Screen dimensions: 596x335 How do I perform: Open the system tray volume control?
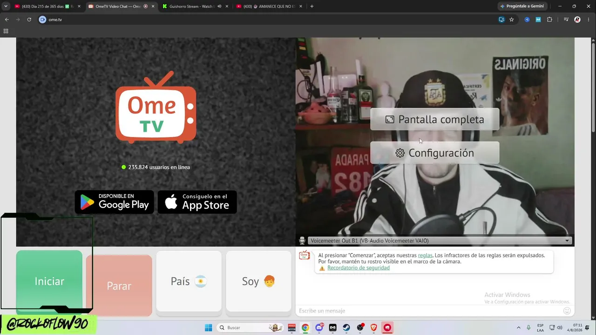560,328
